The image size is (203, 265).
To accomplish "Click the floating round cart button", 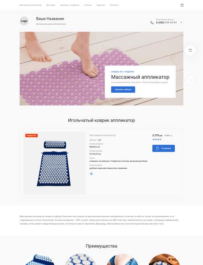I will click(190, 50).
